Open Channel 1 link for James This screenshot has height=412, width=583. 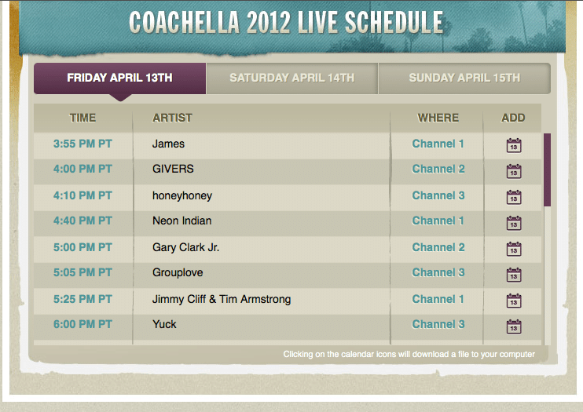pyautogui.click(x=438, y=144)
